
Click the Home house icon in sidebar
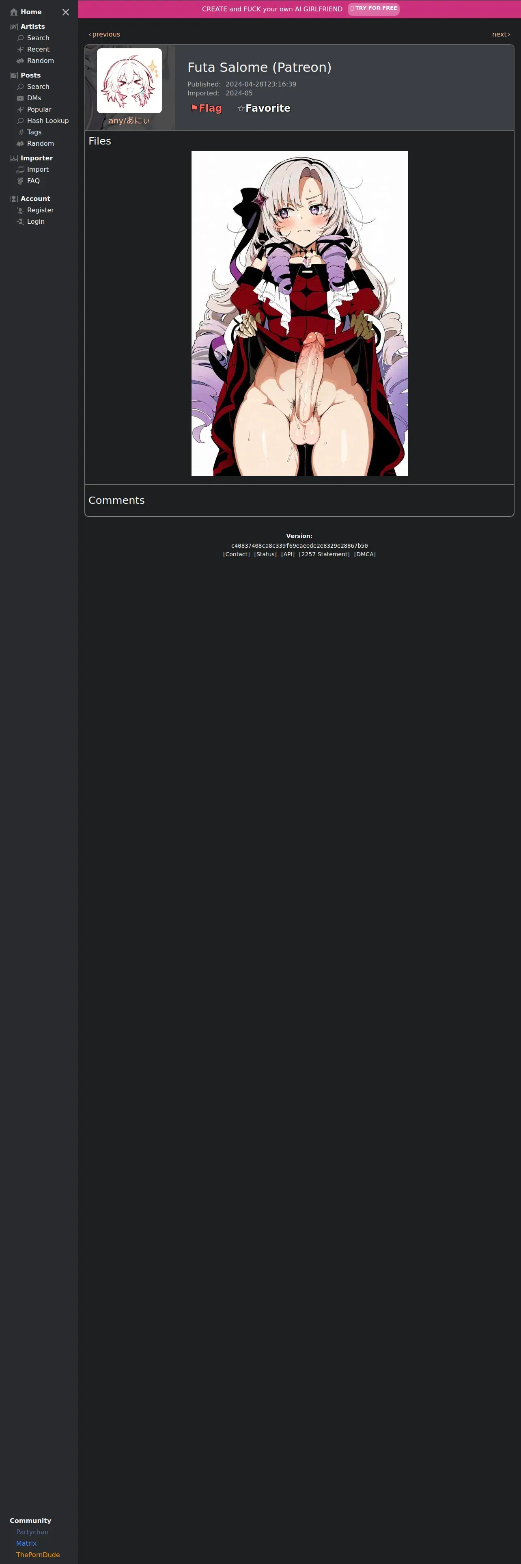click(14, 12)
